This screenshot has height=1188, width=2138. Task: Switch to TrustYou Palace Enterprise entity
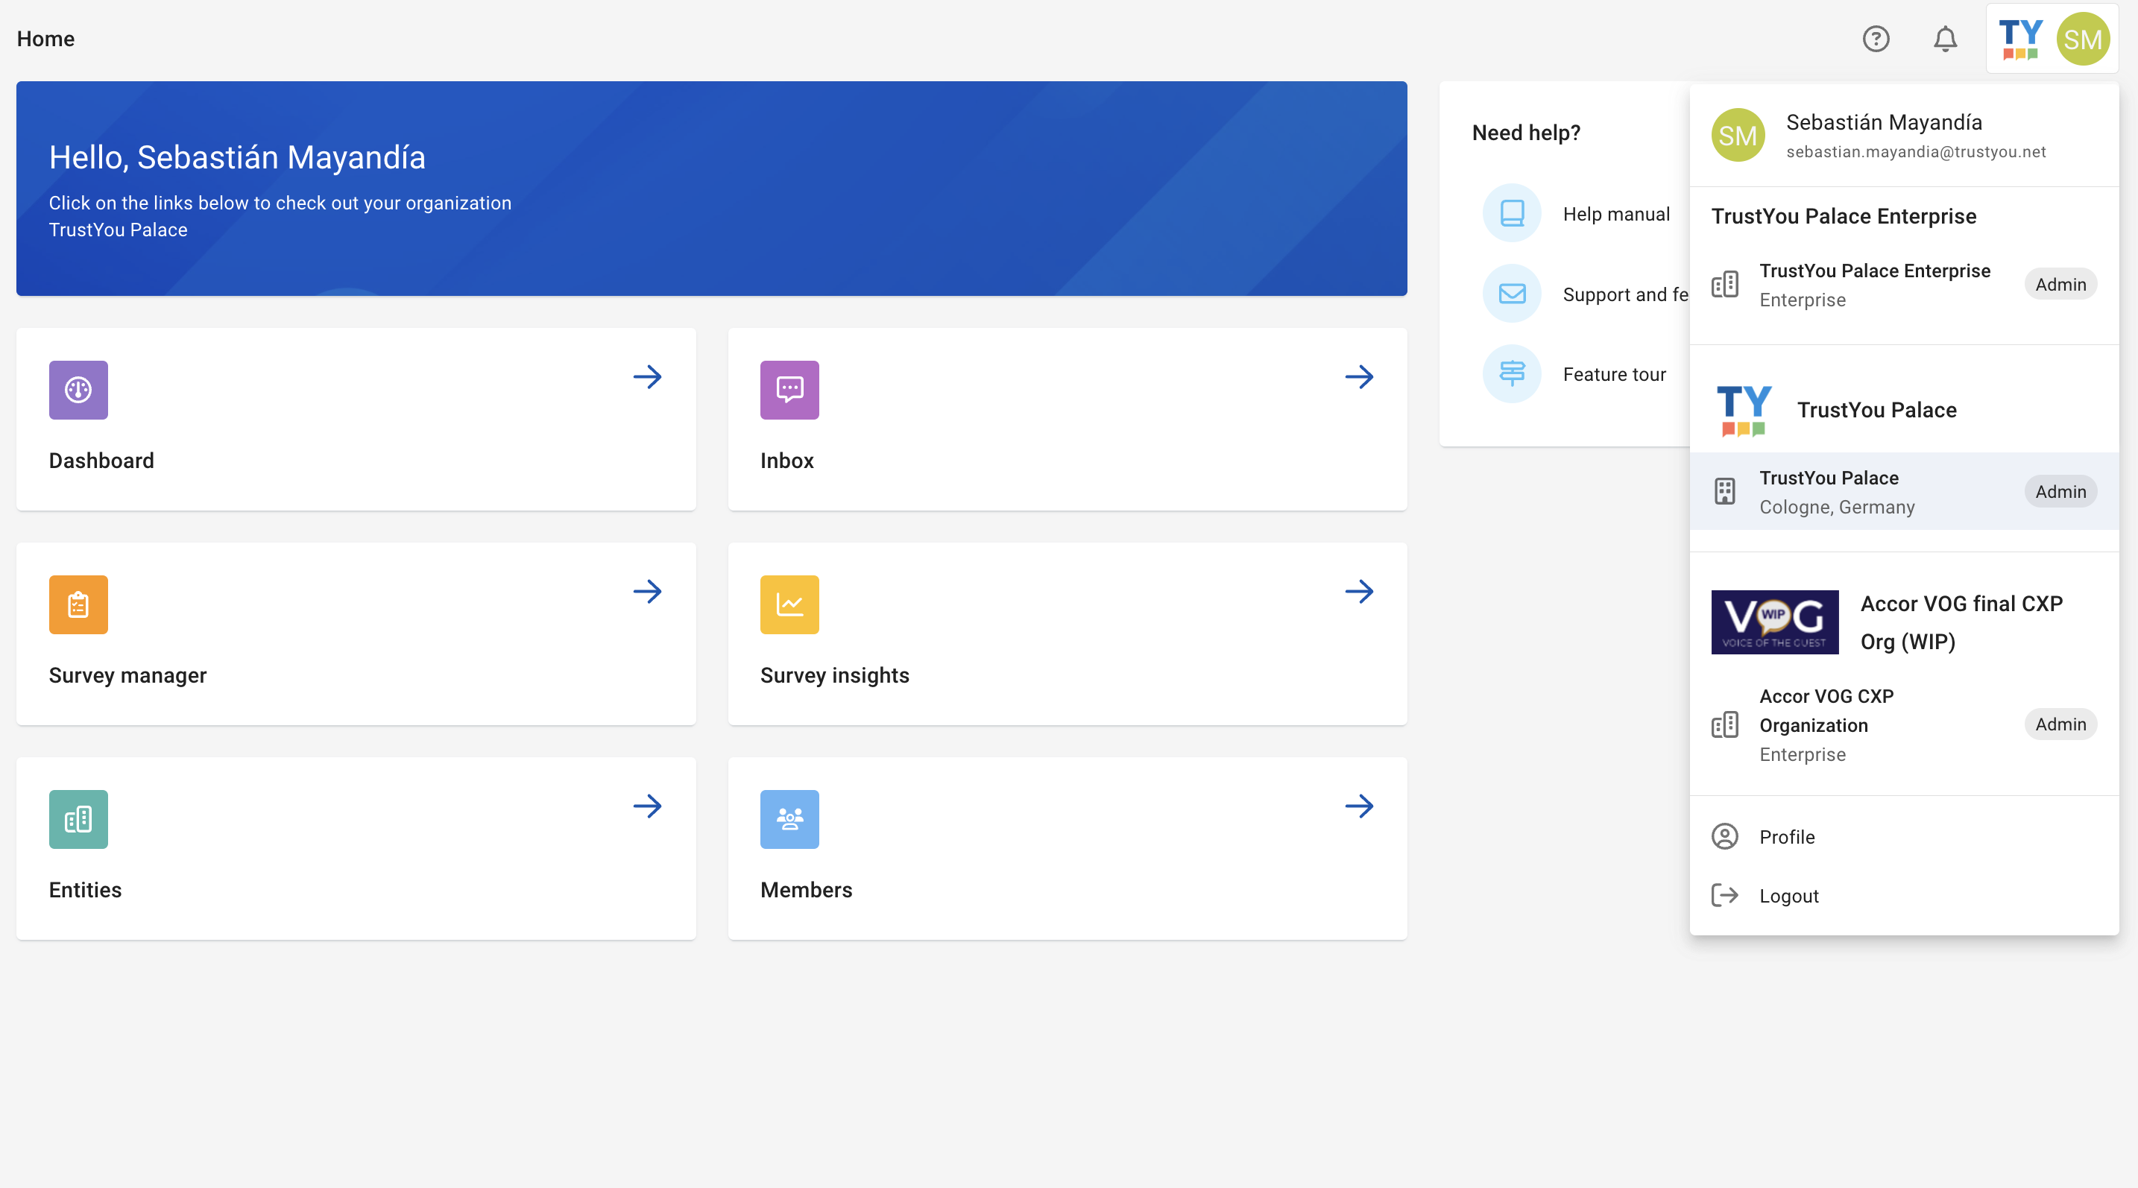point(1904,285)
